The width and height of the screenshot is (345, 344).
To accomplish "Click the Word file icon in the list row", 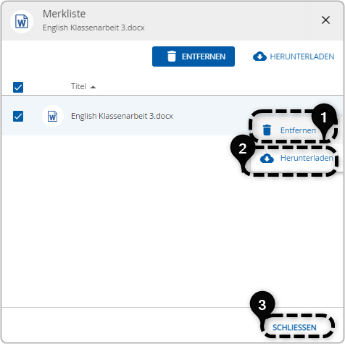I will coord(53,116).
